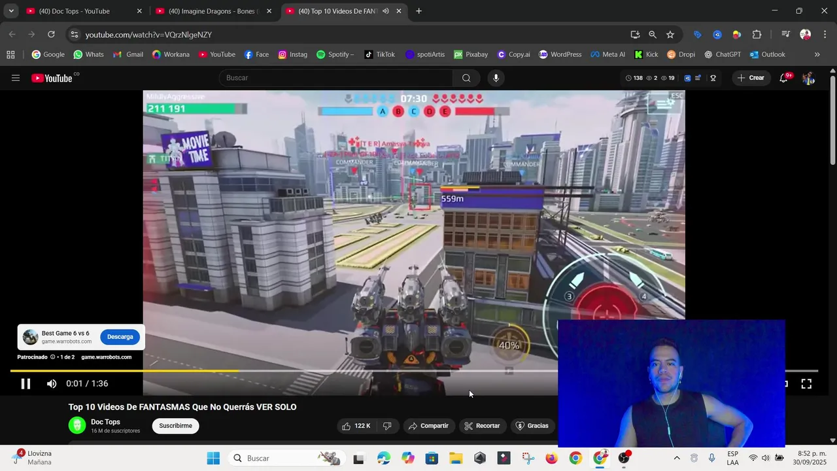Viewport: 837px width, 471px height.
Task: Show hidden system tray icons
Action: tap(677, 458)
